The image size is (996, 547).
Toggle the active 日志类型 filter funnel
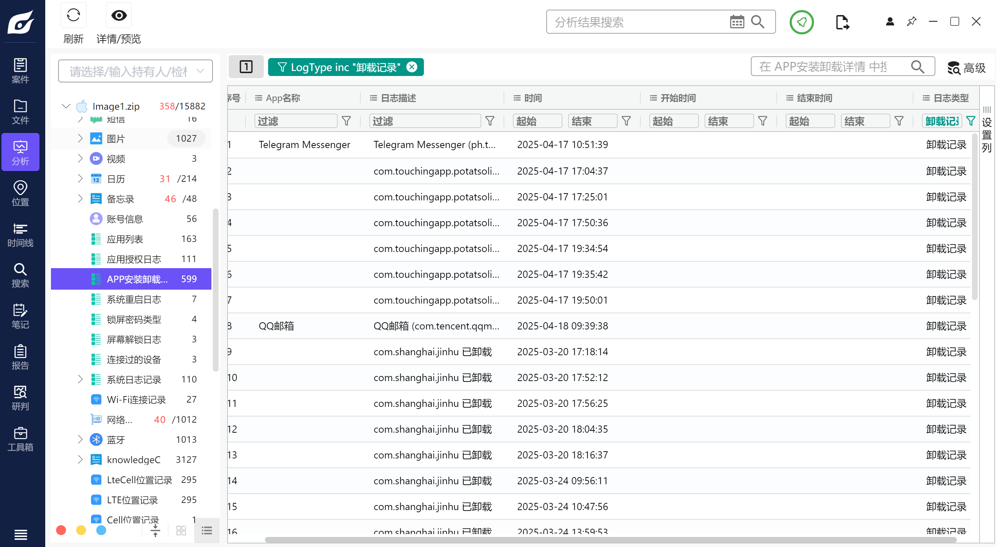point(971,121)
